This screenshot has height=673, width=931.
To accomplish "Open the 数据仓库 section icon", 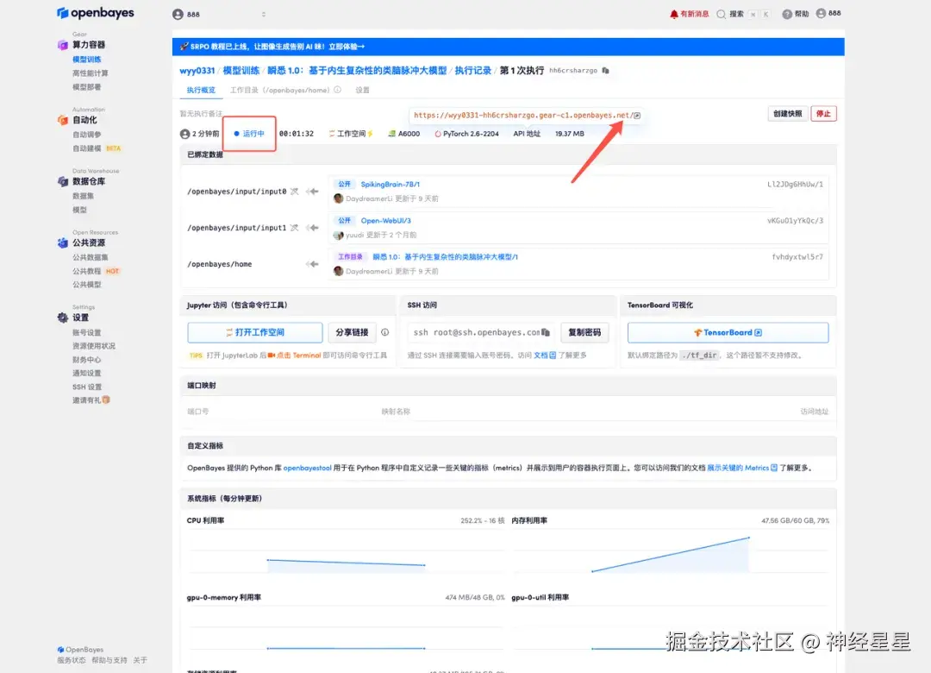I will 62,181.
